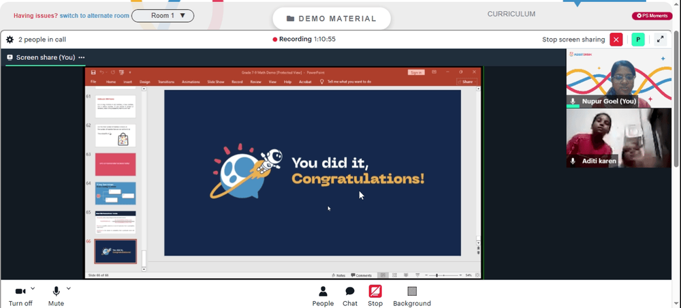Viewport: 681px width, 308px height.
Task: Click the switch to alternate room link
Action: coord(94,16)
